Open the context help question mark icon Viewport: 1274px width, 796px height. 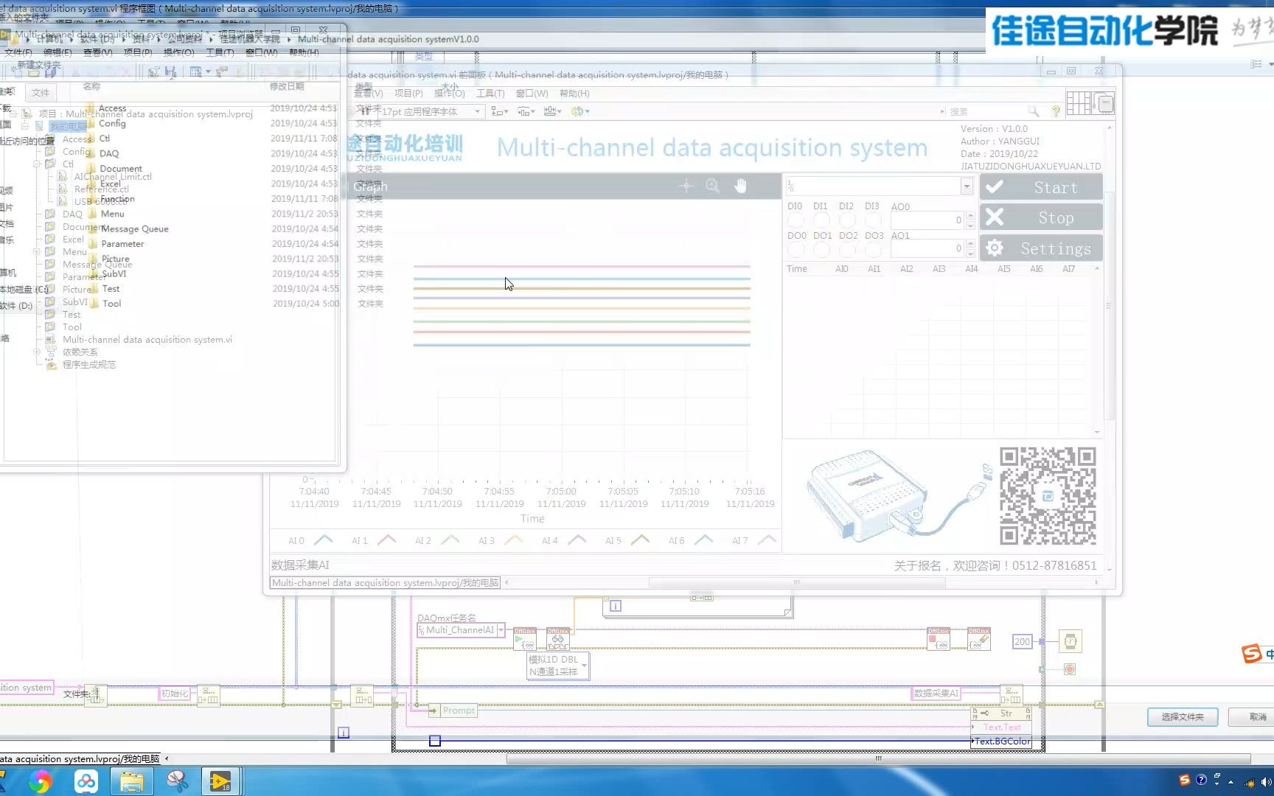1056,111
